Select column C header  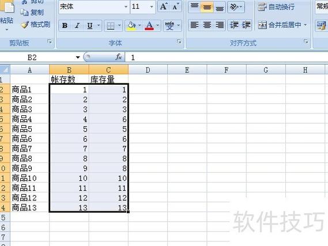[108, 70]
